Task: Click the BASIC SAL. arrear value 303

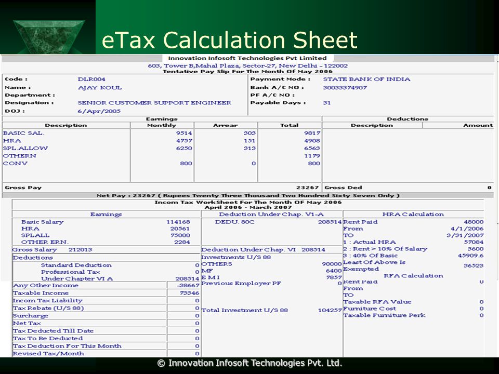Action: point(249,133)
